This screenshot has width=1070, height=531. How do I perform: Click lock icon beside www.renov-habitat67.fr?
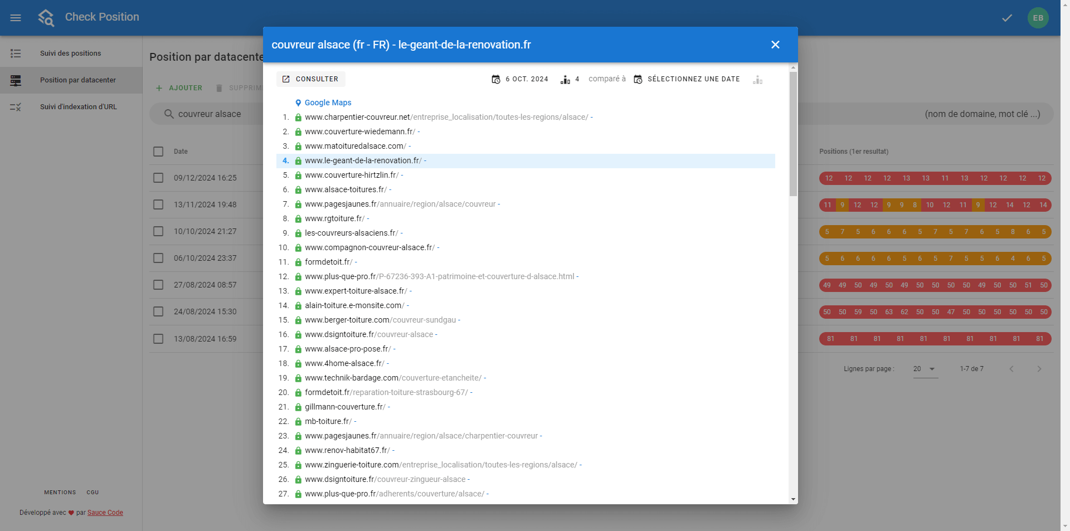pos(298,450)
